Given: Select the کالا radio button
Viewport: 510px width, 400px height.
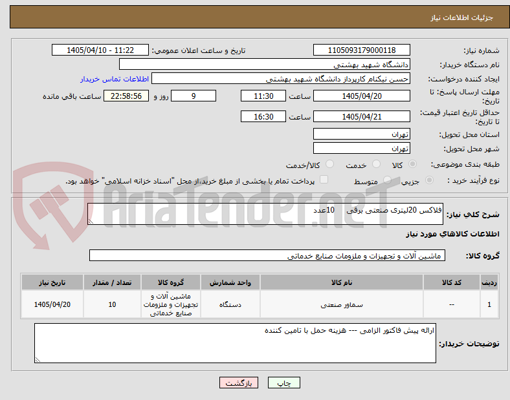Looking at the screenshot, I should pyautogui.click(x=412, y=164).
